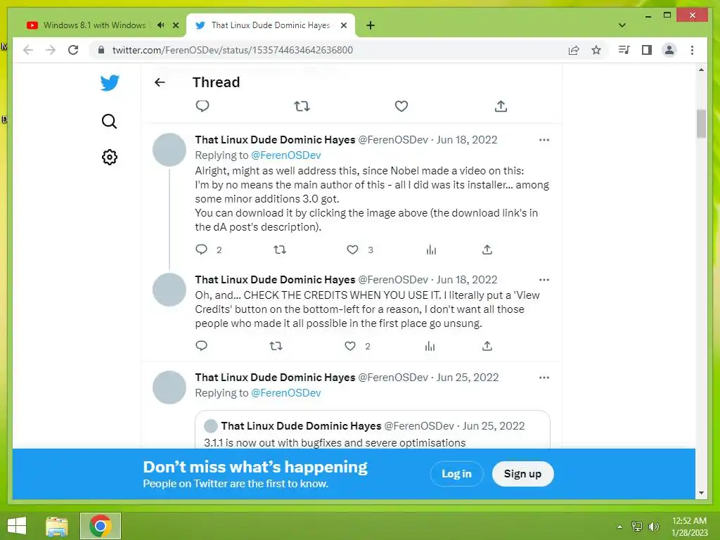720x540 pixels.
Task: Share the 'CHECK THE CREDITS' tweet
Action: point(487,346)
